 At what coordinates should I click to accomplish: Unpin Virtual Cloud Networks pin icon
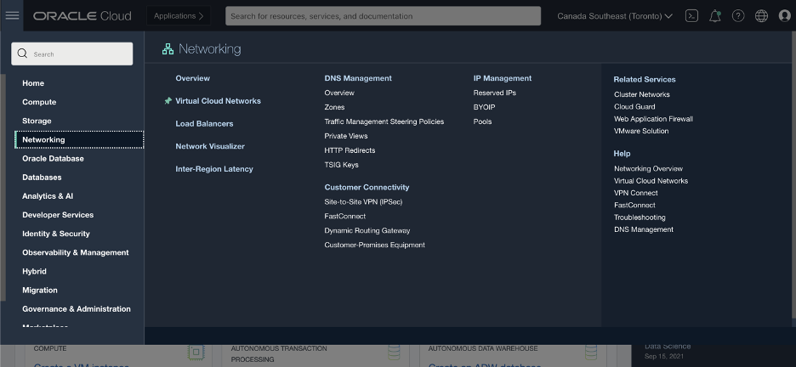[168, 101]
